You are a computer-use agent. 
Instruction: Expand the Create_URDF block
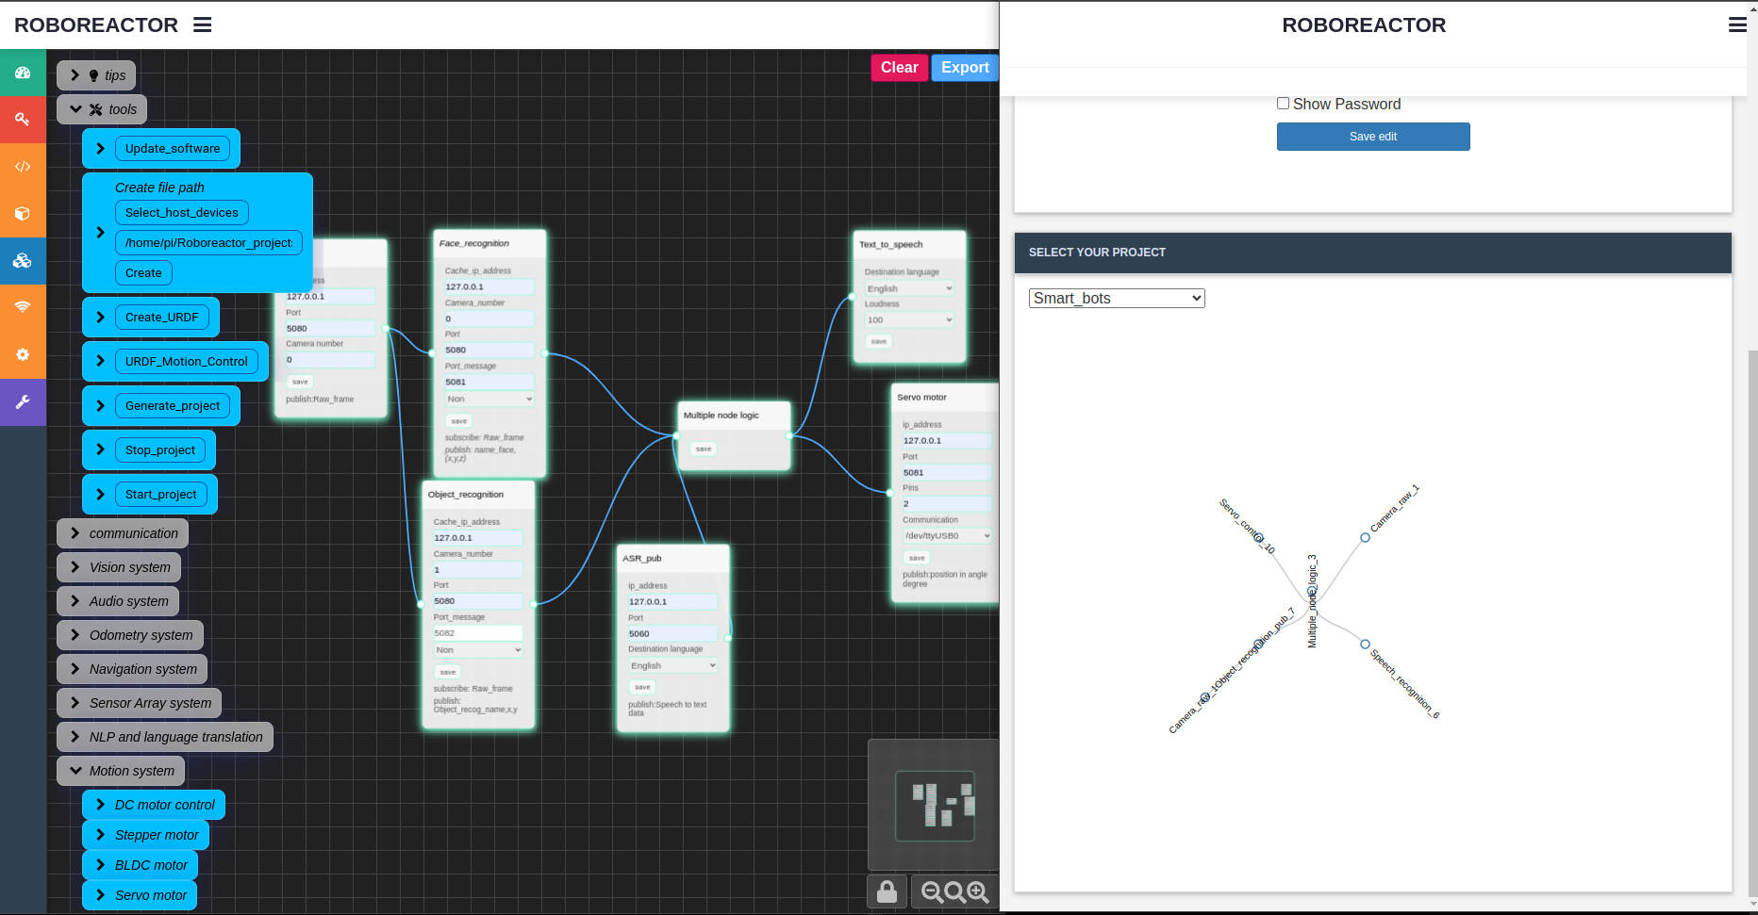tap(100, 318)
